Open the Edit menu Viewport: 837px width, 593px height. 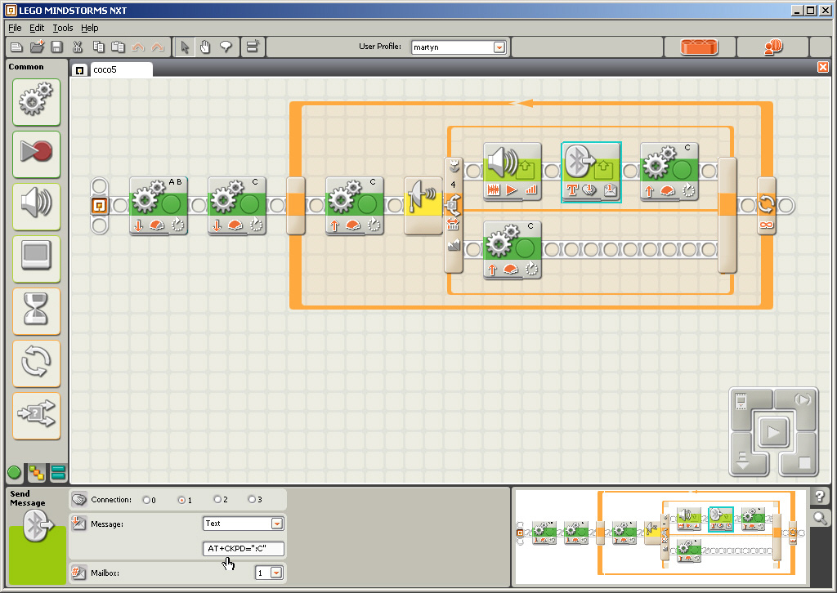pos(36,28)
